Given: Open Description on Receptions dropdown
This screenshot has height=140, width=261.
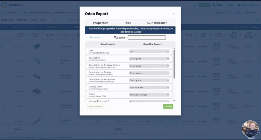Looking at the screenshot, I should pos(149,80).
